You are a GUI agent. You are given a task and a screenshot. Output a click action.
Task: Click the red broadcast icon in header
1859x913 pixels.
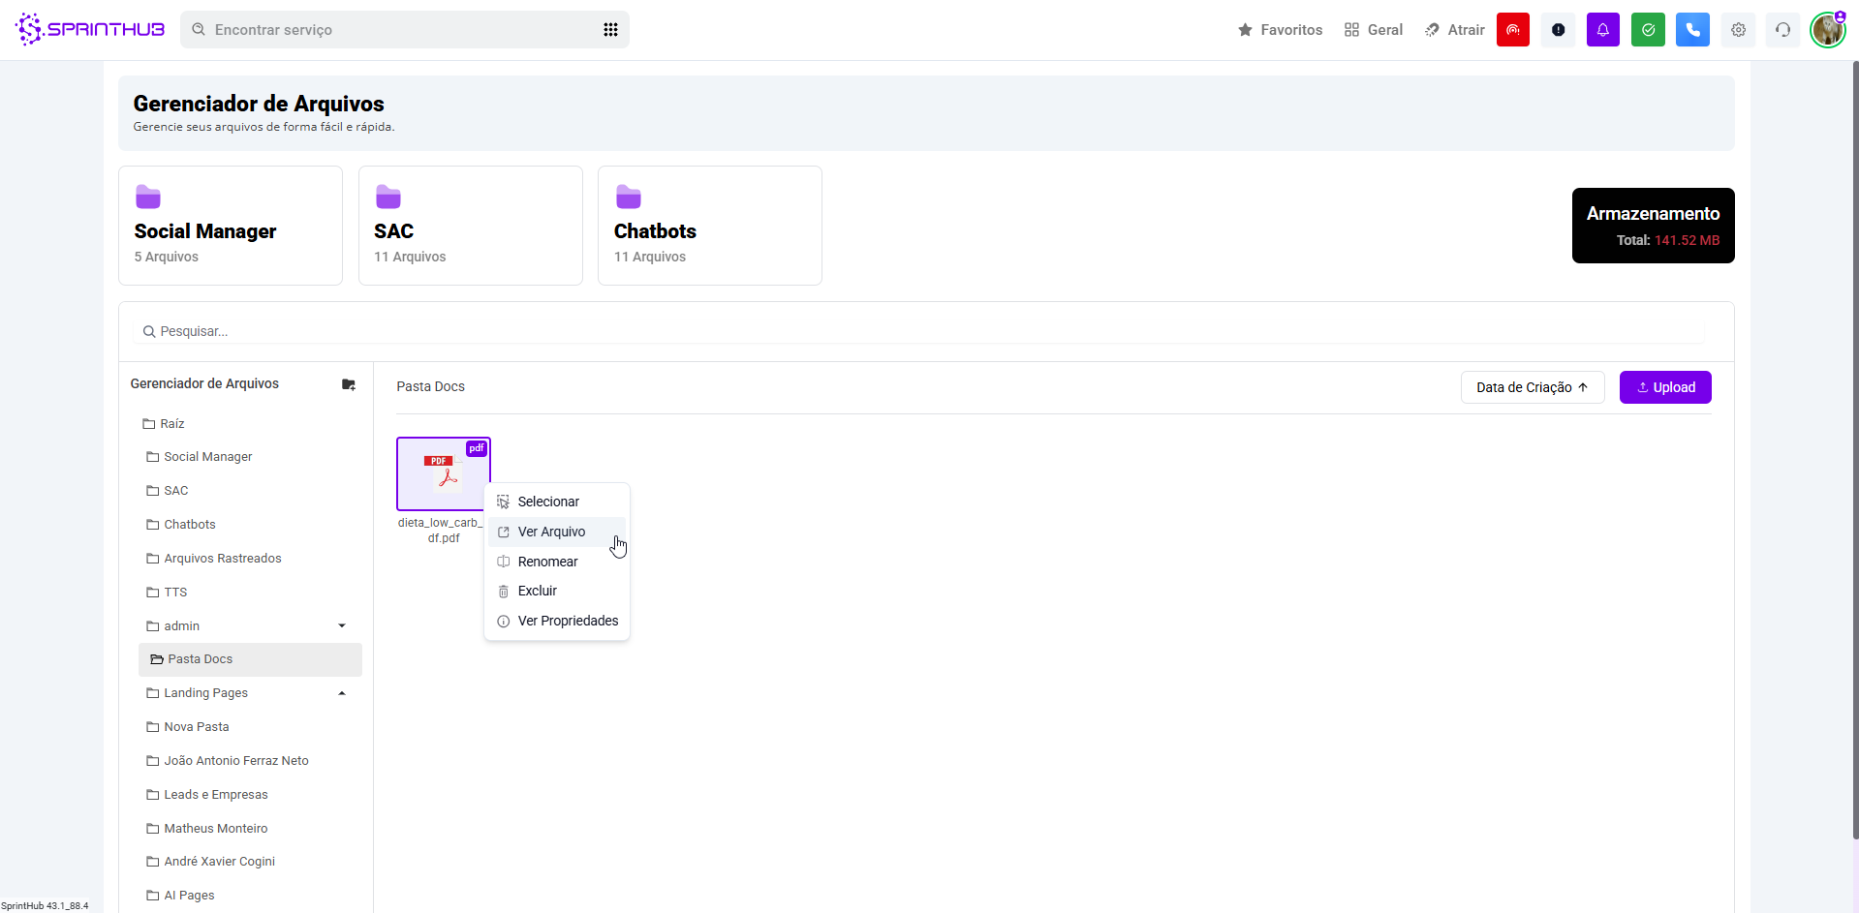[x=1512, y=30]
